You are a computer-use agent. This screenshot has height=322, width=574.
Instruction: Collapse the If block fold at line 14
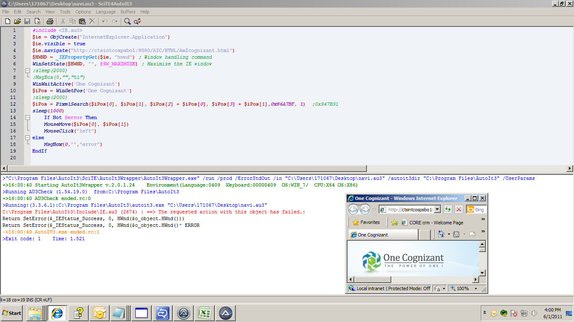pyautogui.click(x=27, y=117)
